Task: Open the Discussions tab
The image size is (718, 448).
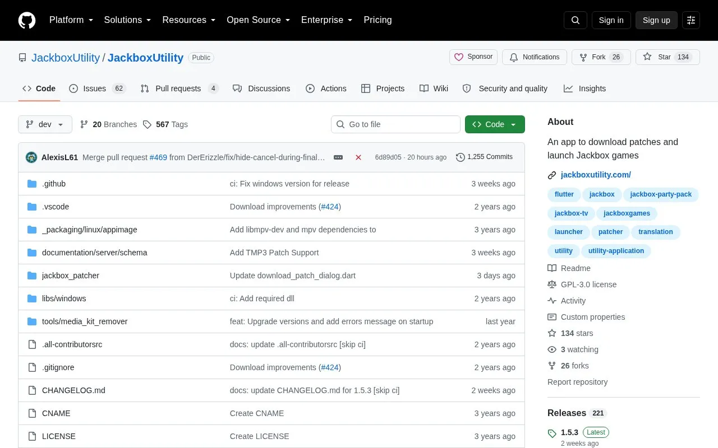Action: (261, 88)
